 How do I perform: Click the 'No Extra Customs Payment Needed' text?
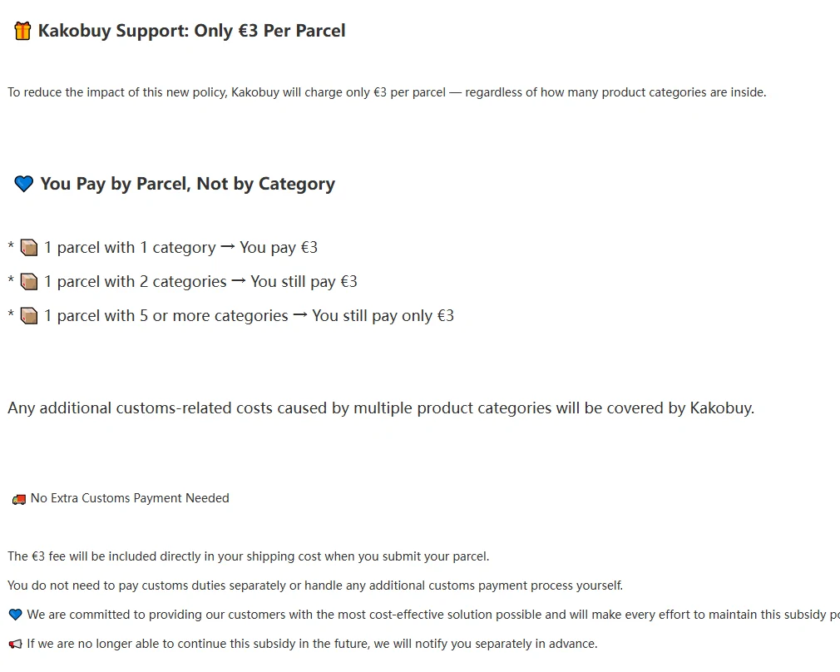point(130,498)
